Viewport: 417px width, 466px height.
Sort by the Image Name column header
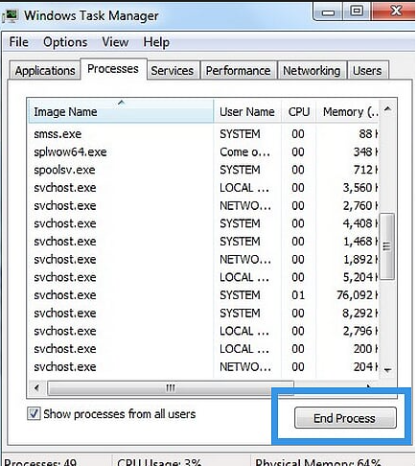pos(121,111)
